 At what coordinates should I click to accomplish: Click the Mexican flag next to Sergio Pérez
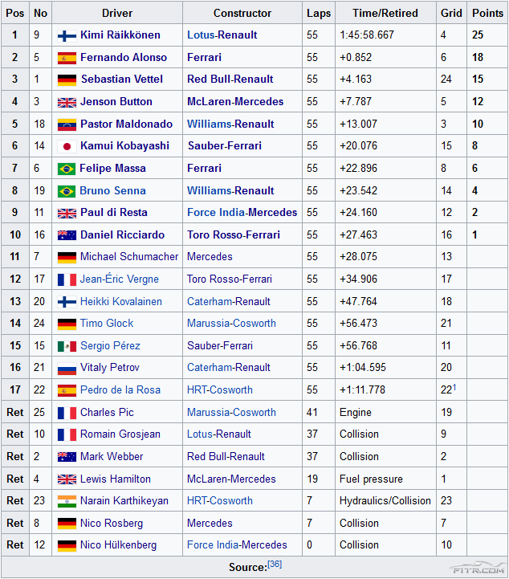click(x=67, y=346)
